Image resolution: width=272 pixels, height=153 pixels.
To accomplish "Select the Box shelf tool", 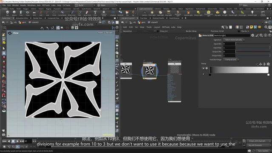I will click(8, 13).
